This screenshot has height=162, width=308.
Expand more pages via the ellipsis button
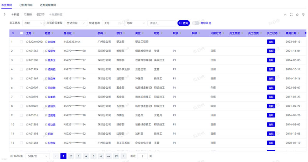click(x=109, y=156)
